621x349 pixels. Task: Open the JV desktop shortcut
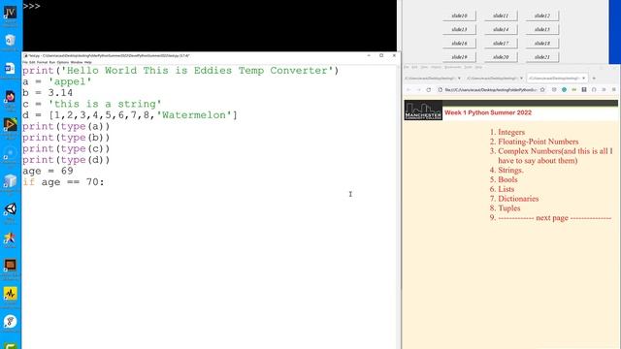(10, 13)
